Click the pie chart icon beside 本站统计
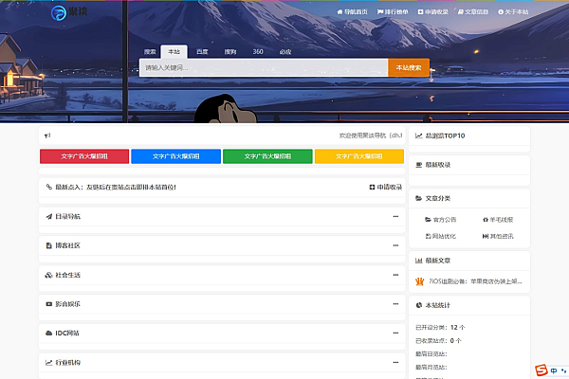Viewport: 569px width, 379px height. point(419,305)
